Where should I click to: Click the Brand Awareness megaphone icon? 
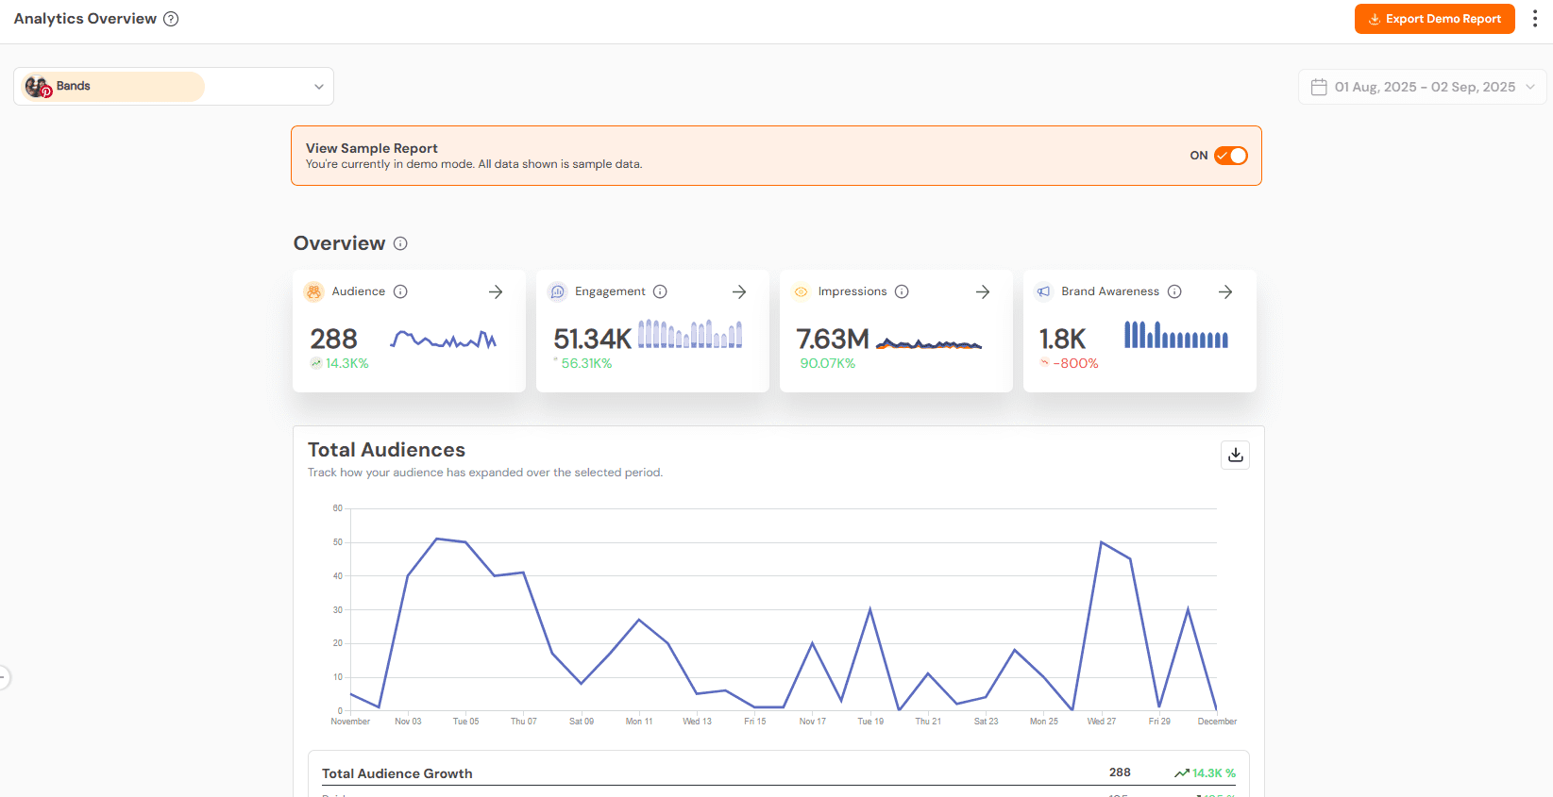point(1043,292)
